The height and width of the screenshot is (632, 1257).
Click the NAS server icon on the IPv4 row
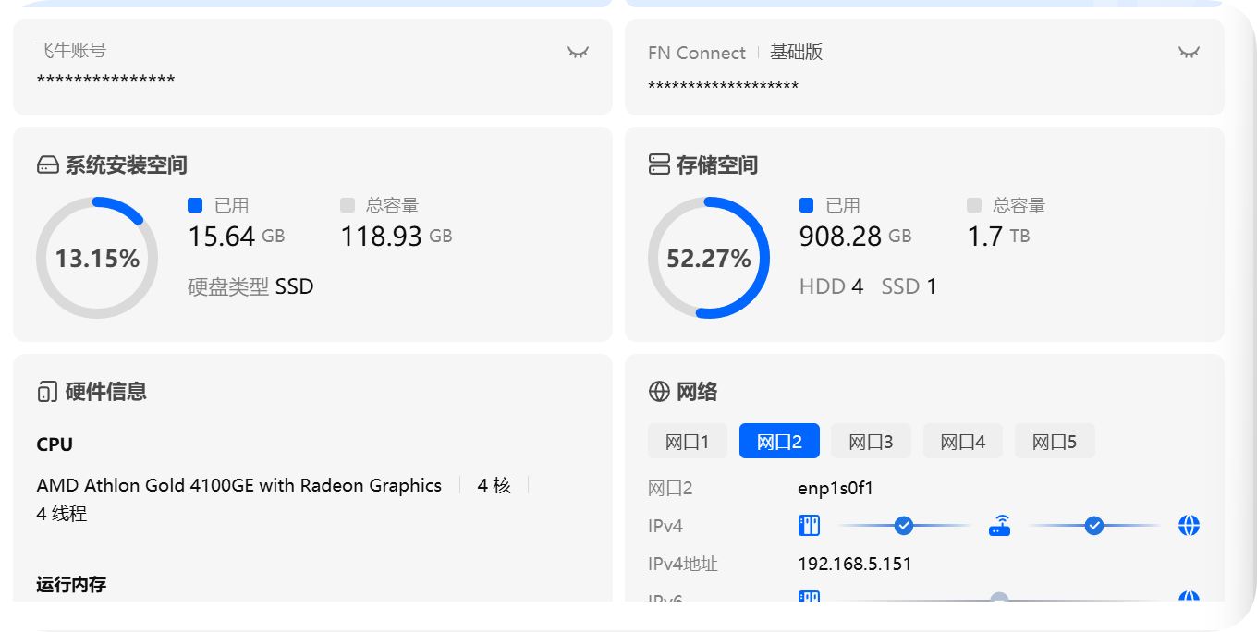pos(809,525)
